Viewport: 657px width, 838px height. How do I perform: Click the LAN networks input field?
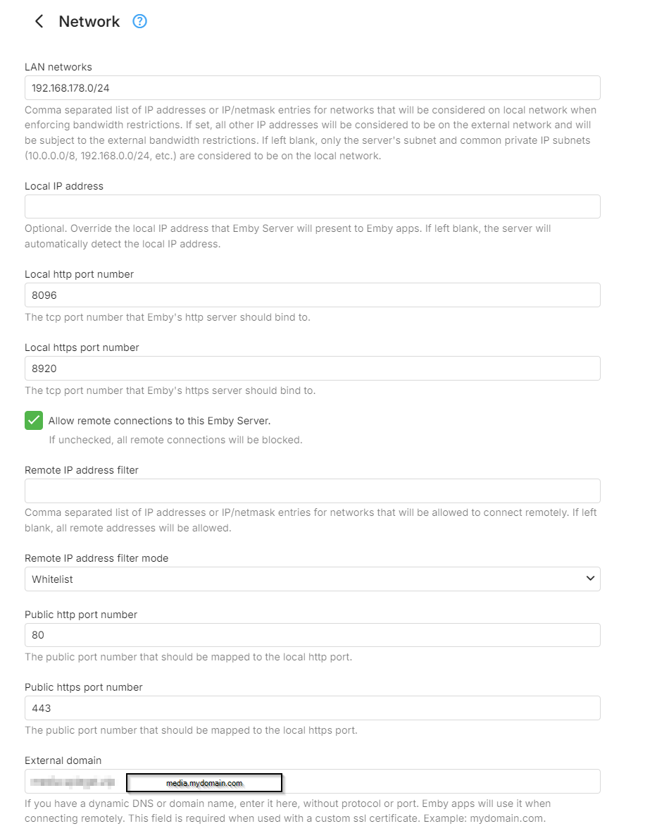click(x=312, y=88)
